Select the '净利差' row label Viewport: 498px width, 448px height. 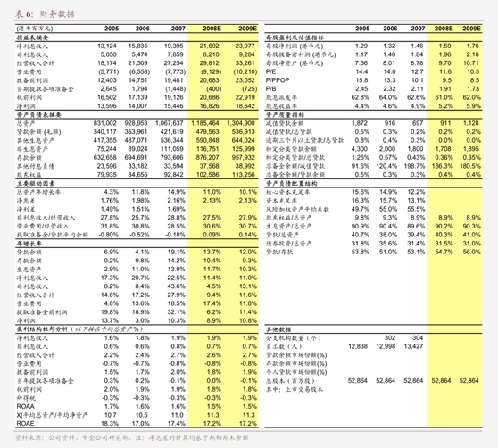tap(26, 209)
